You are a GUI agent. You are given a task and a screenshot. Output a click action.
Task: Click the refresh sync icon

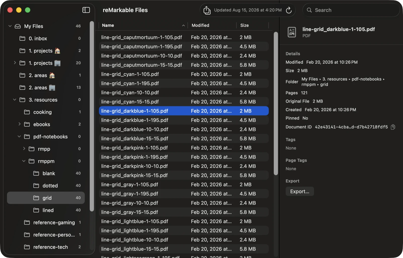[289, 10]
